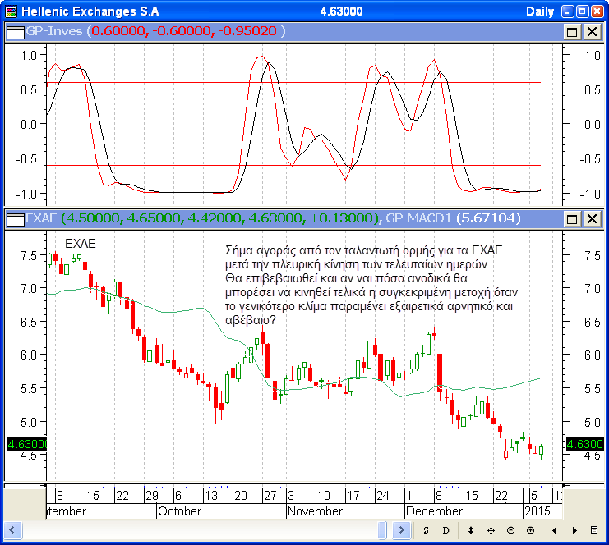Viewport: 609px width, 545px height.
Task: Click the date 27 on the time axis
Action: click(x=270, y=496)
